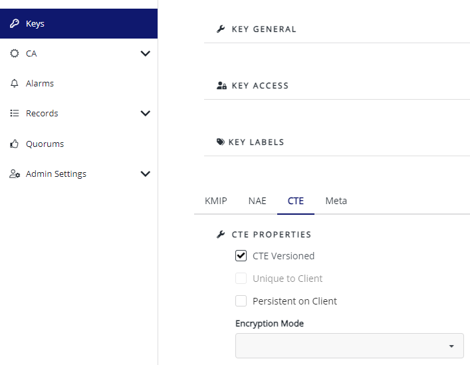Viewport: 470px width, 365px height.
Task: Open the Encryption Mode dropdown
Action: [350, 346]
